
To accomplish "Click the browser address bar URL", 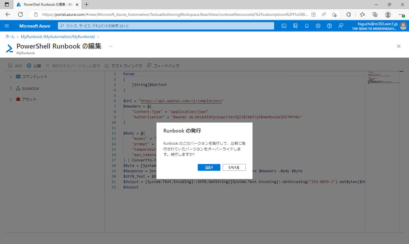I will [175, 14].
